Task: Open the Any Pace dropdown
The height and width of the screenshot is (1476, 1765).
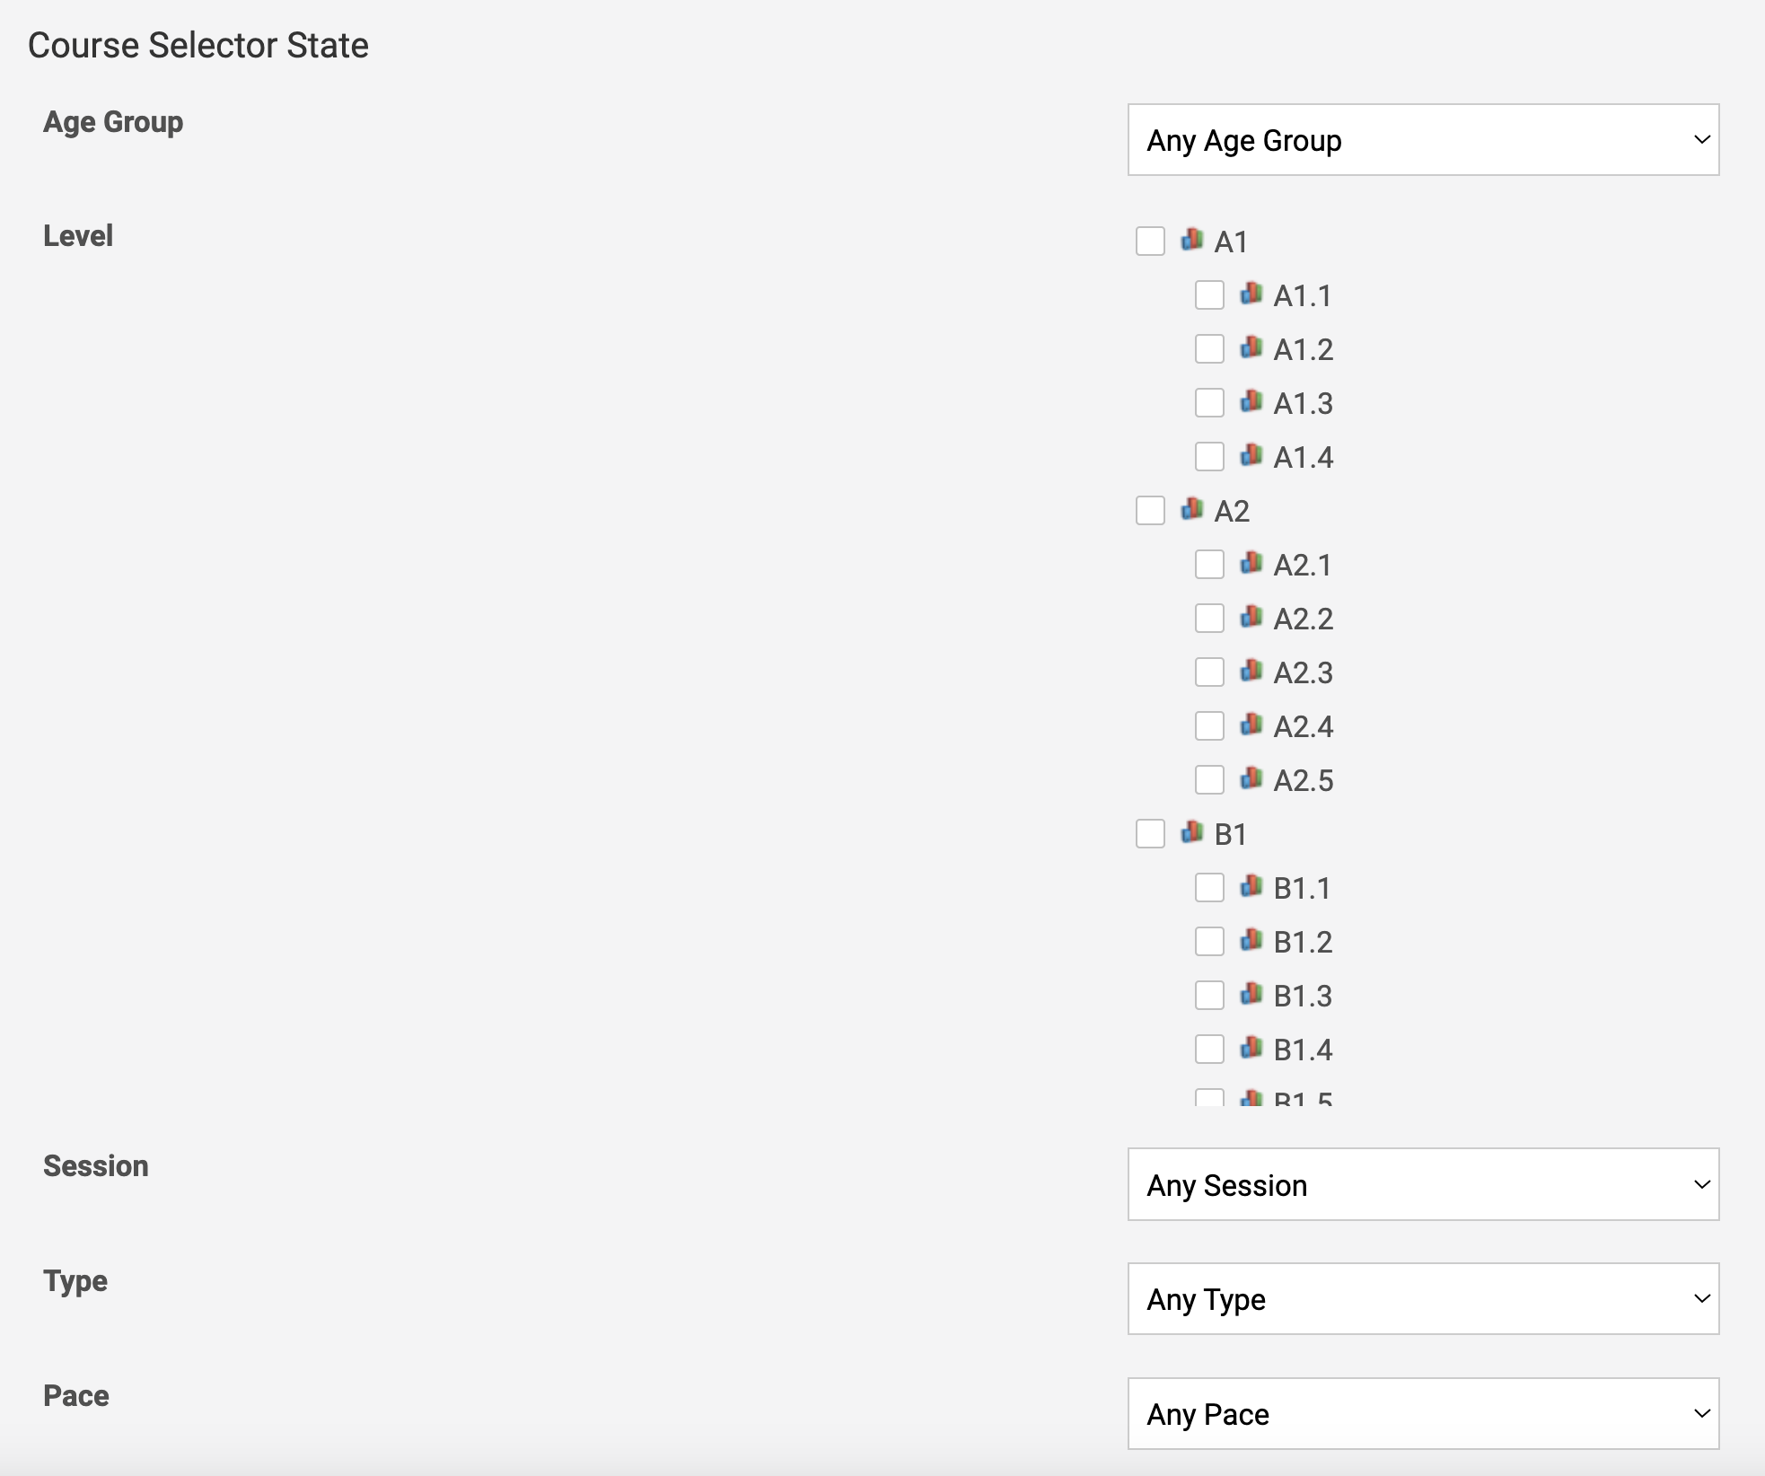Action: 1423,1414
